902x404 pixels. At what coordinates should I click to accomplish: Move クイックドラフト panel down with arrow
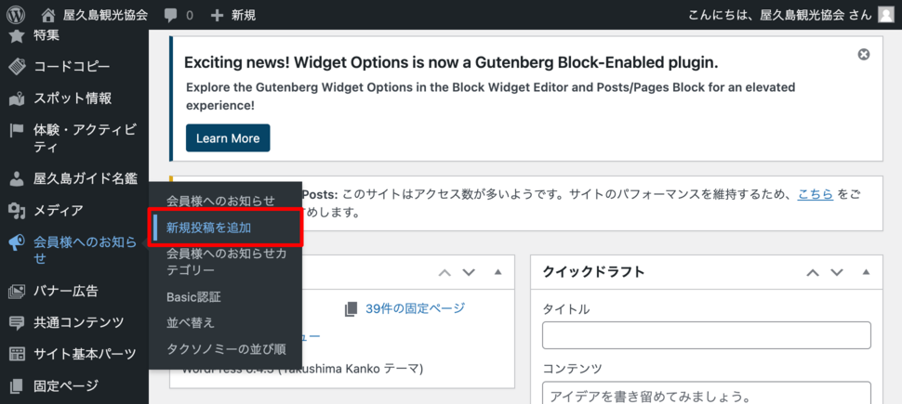coord(837,272)
